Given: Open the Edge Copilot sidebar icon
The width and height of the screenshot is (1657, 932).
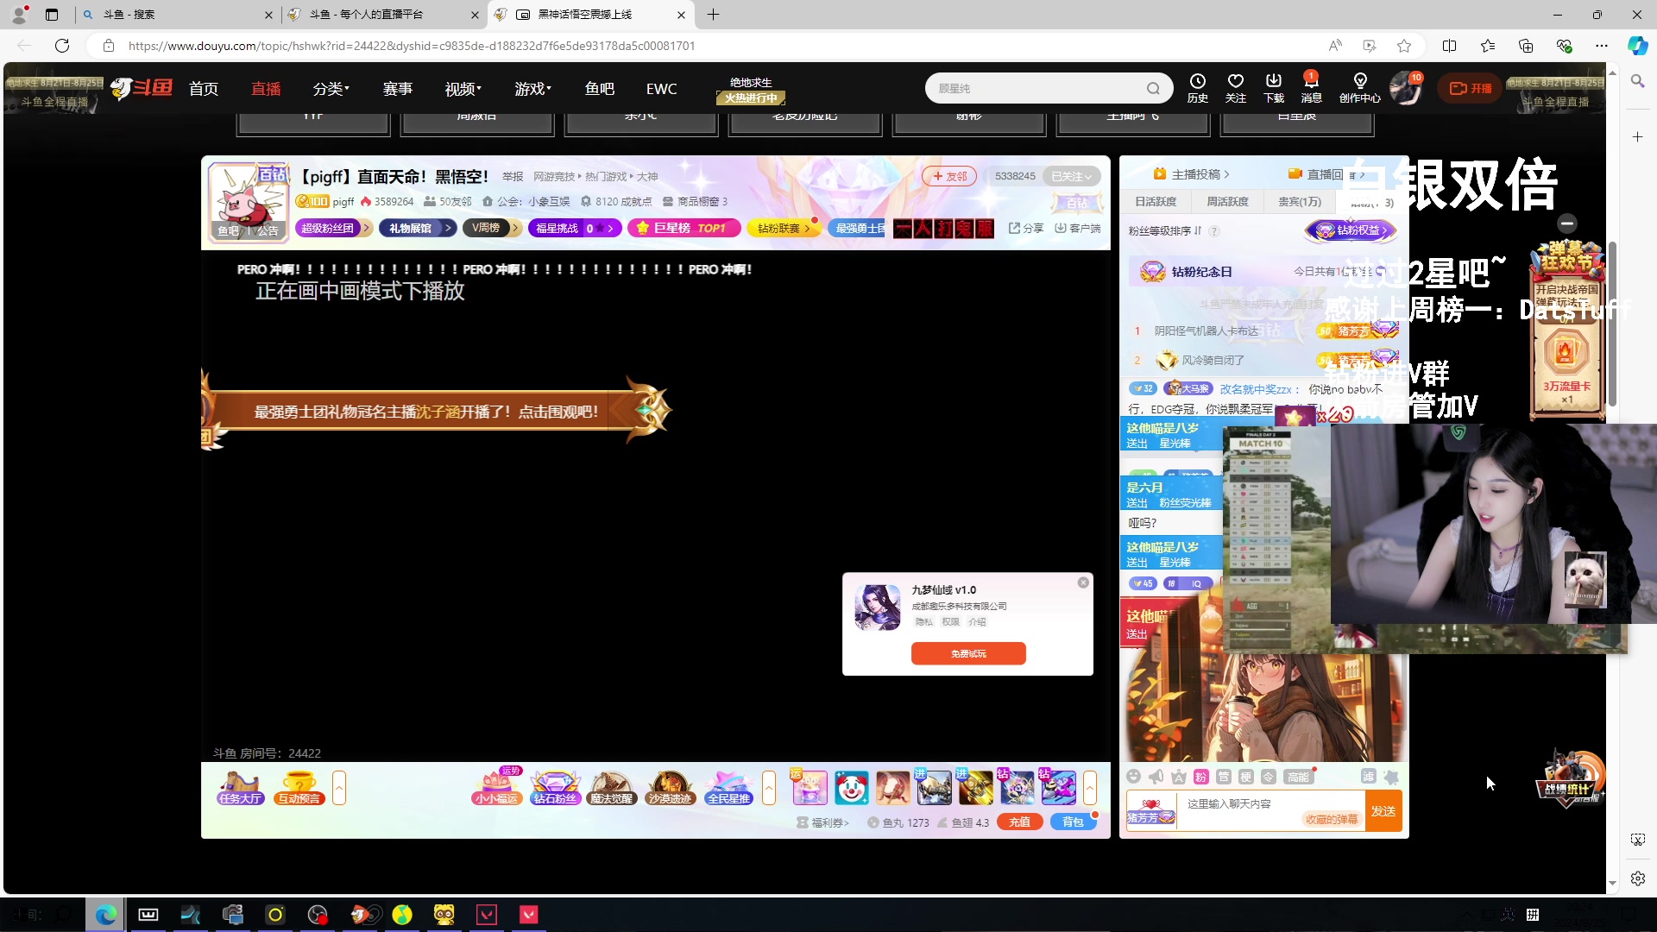Looking at the screenshot, I should [x=1637, y=46].
